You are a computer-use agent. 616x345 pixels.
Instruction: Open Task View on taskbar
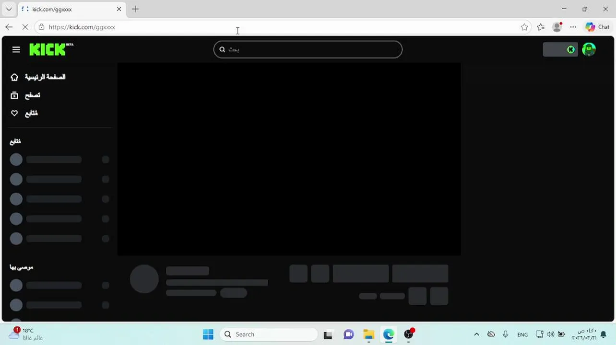[x=328, y=334]
